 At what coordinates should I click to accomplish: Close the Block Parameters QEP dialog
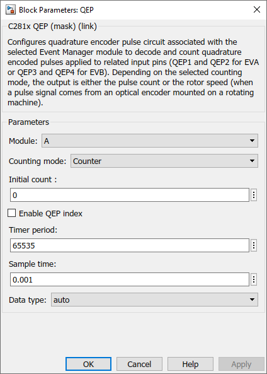[x=257, y=9]
